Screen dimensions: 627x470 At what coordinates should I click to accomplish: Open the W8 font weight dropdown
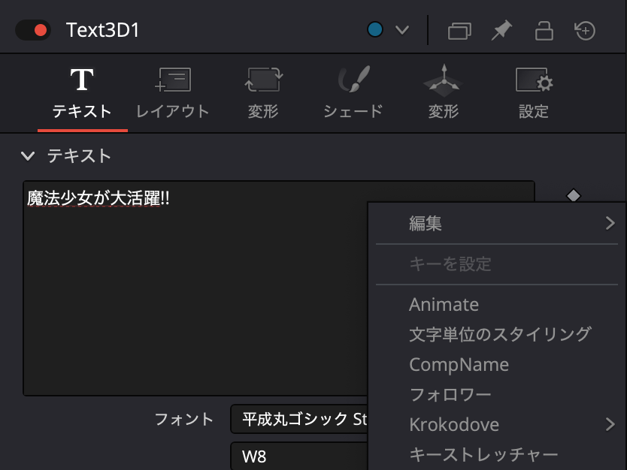pyautogui.click(x=299, y=456)
